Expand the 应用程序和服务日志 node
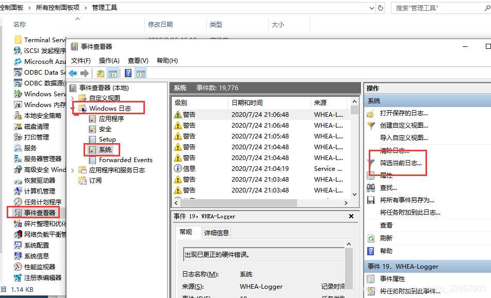Image resolution: width=491 pixels, height=298 pixels. click(x=73, y=170)
